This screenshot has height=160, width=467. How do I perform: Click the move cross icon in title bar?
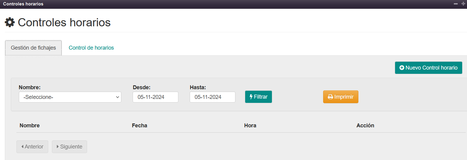pos(463,4)
